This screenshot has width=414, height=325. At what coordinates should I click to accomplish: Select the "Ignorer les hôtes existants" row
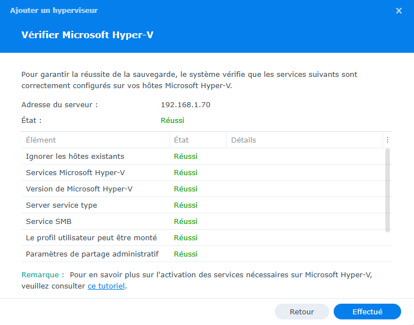point(75,156)
